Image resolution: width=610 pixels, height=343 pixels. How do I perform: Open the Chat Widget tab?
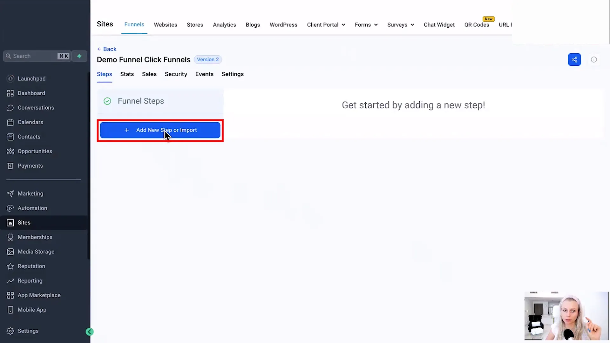439,25
